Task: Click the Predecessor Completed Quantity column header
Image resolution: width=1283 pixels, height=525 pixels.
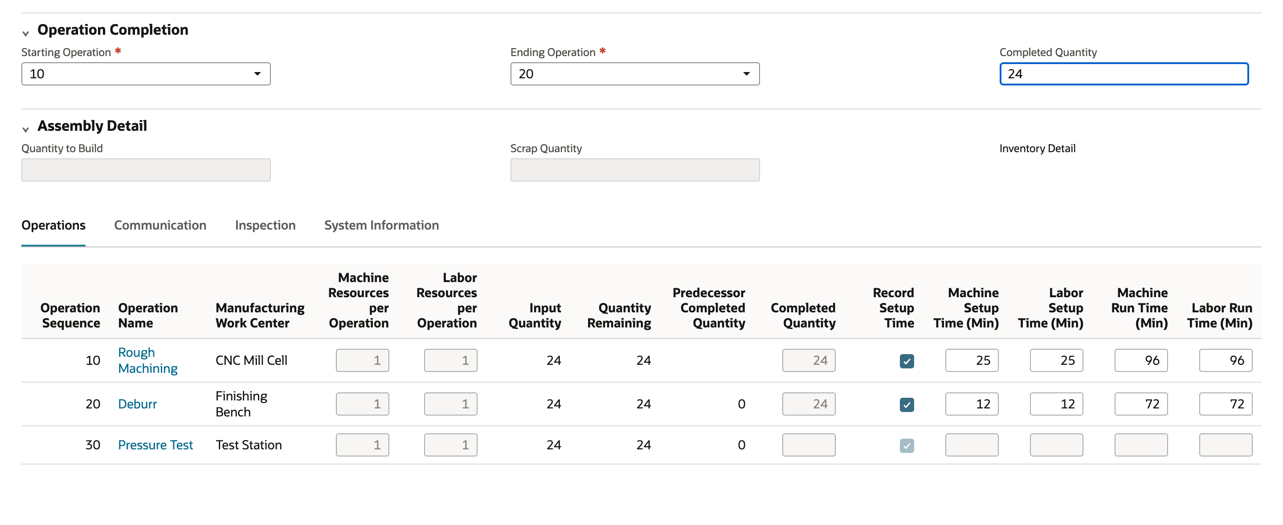Action: (x=709, y=308)
